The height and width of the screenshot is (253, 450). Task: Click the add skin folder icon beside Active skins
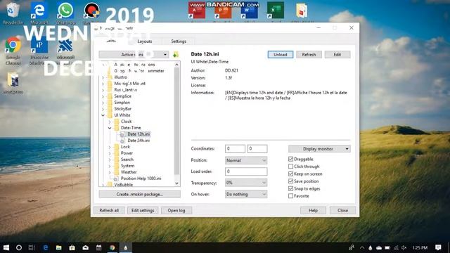click(176, 55)
